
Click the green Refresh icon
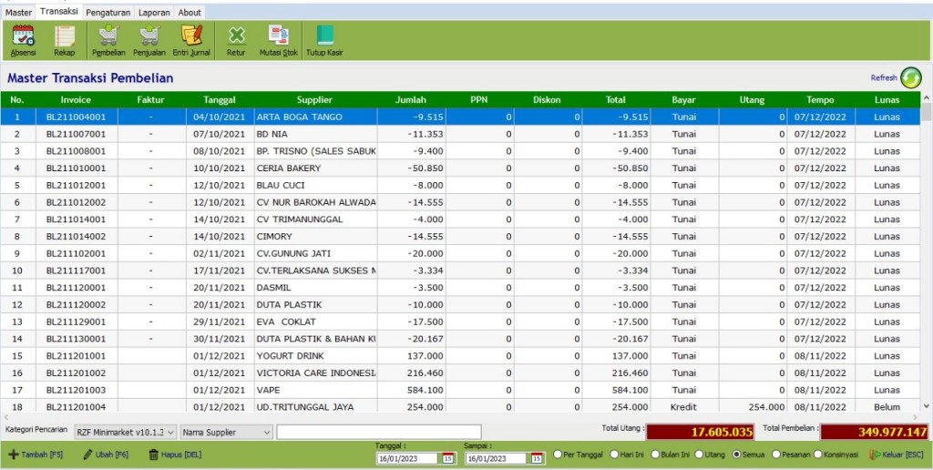coord(910,78)
